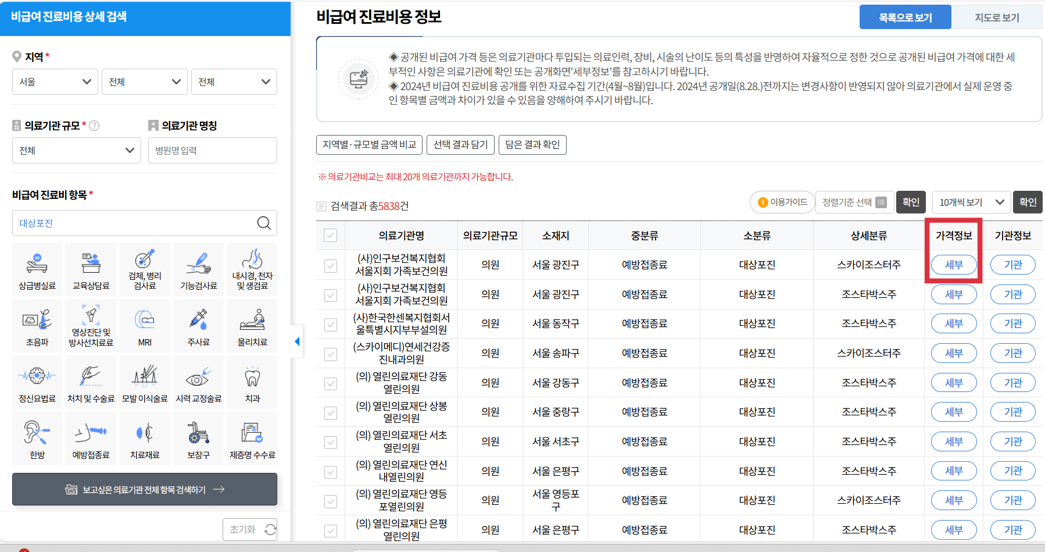Pick the 한방 category icon
Screen dimensions: 1045x552
(x=37, y=439)
